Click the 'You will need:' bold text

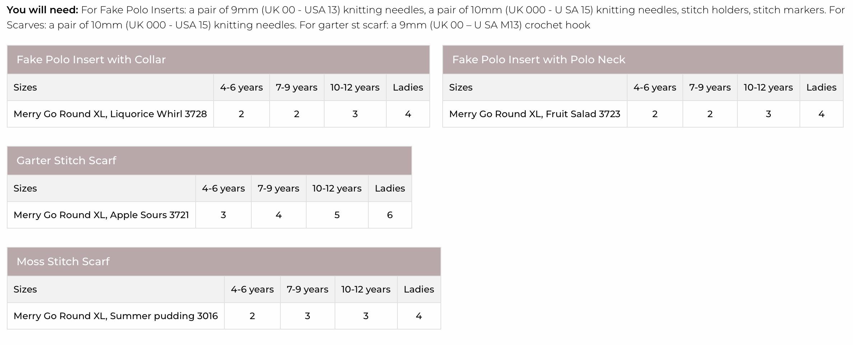point(42,10)
